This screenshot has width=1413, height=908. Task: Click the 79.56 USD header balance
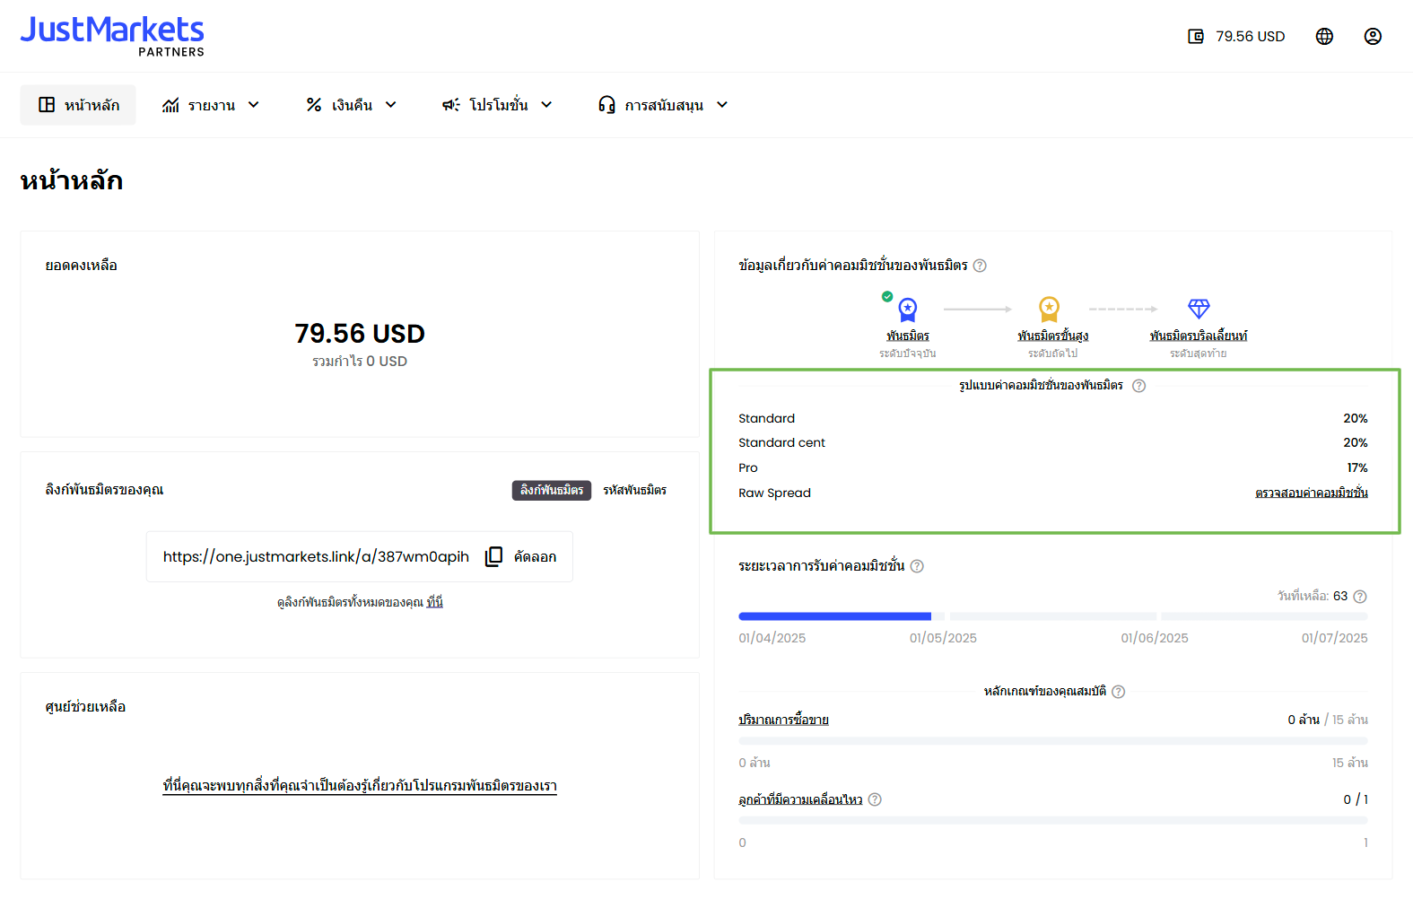pos(1251,37)
